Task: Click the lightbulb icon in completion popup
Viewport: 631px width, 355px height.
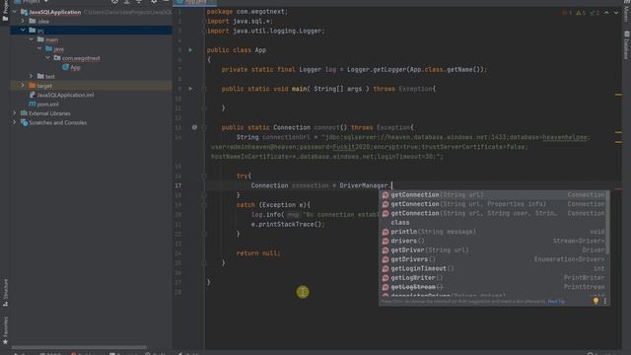Action: pos(596,301)
